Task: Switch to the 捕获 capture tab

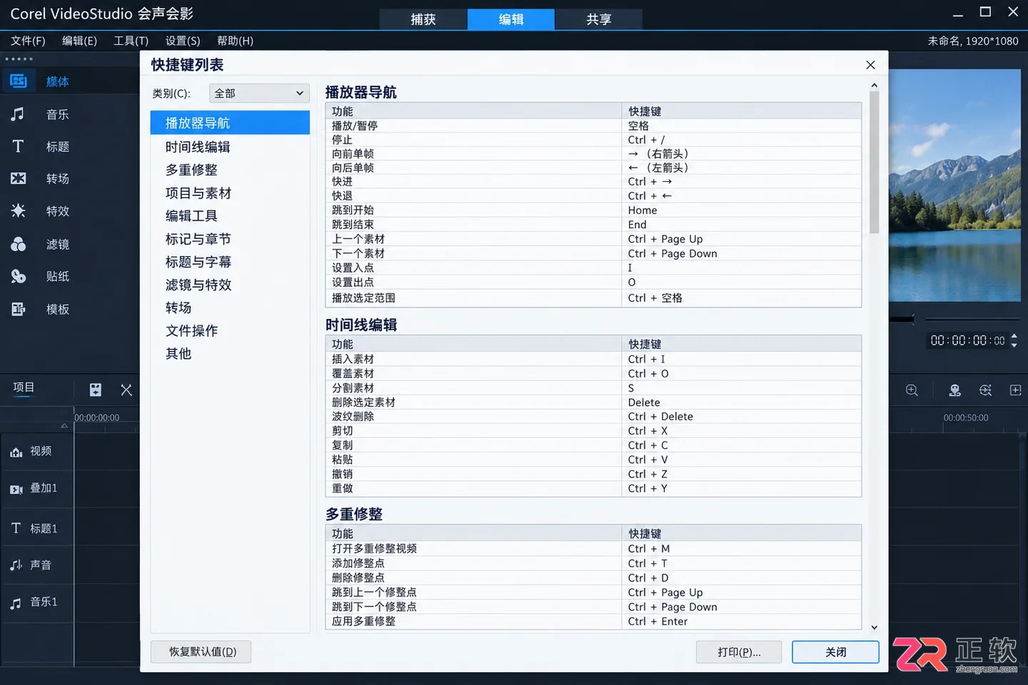Action: (423, 19)
